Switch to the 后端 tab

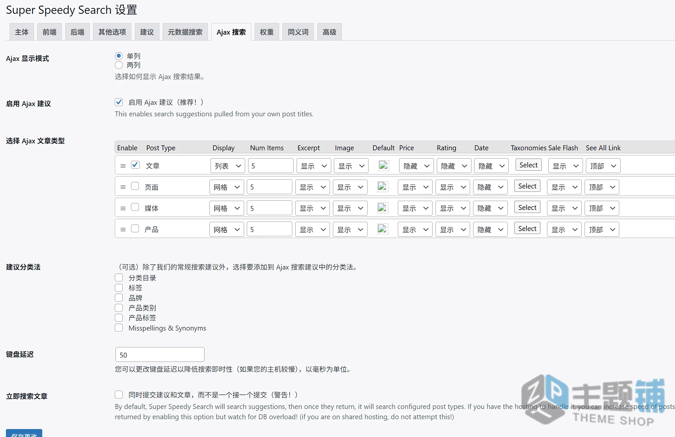tap(78, 32)
